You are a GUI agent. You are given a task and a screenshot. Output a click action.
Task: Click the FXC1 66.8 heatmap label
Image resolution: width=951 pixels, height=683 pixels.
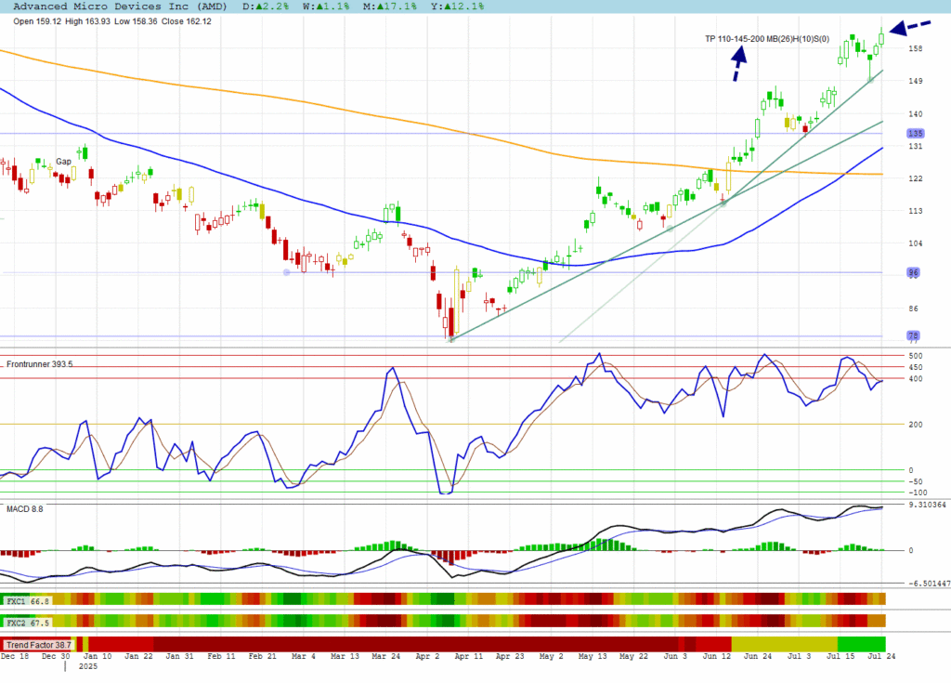pyautogui.click(x=28, y=601)
